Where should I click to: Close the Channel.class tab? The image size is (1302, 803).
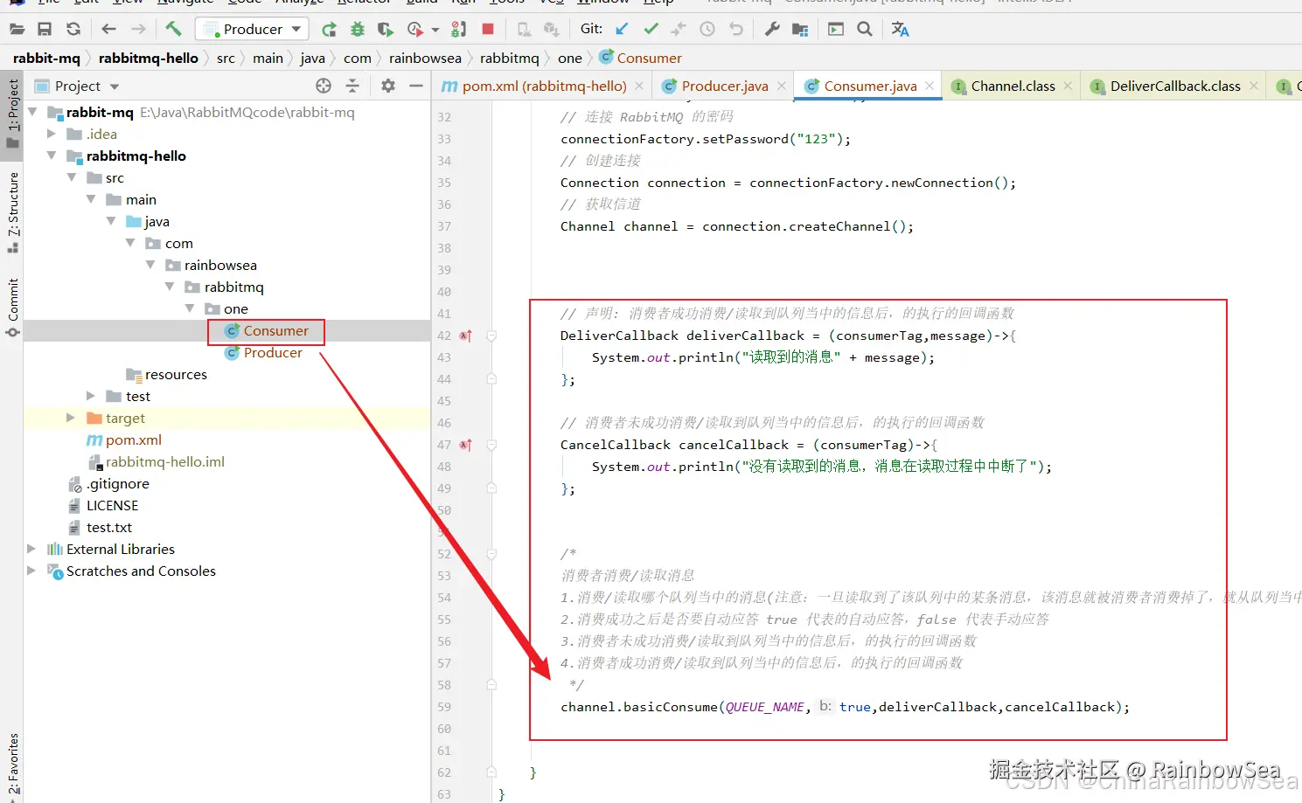tap(1068, 86)
